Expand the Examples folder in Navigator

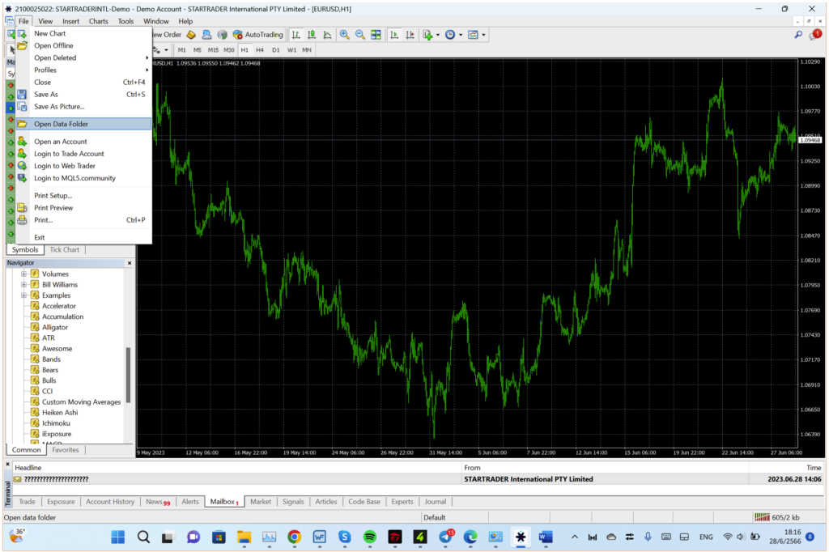23,295
